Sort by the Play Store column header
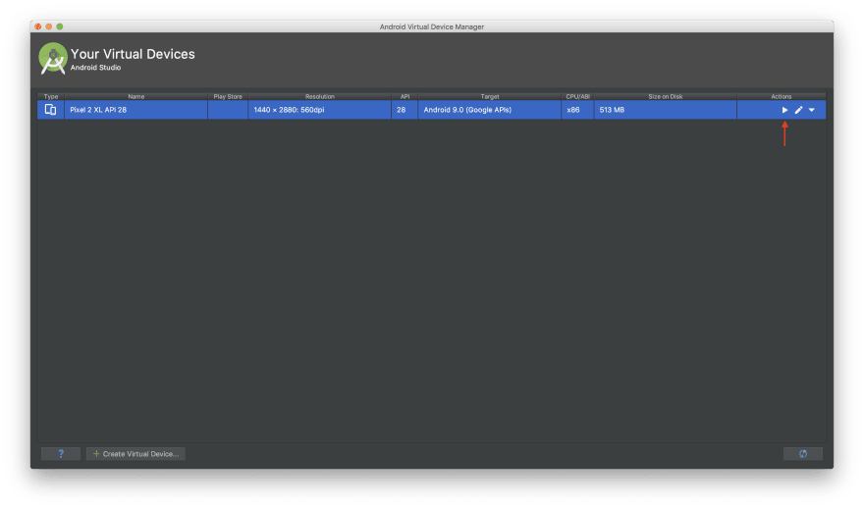The image size is (864, 509). (x=228, y=96)
